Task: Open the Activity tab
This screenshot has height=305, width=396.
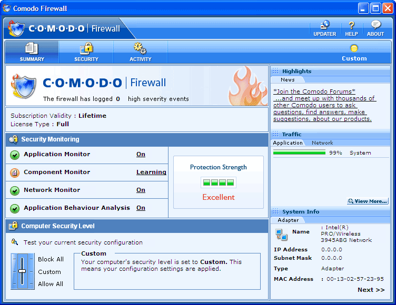Action: (141, 52)
